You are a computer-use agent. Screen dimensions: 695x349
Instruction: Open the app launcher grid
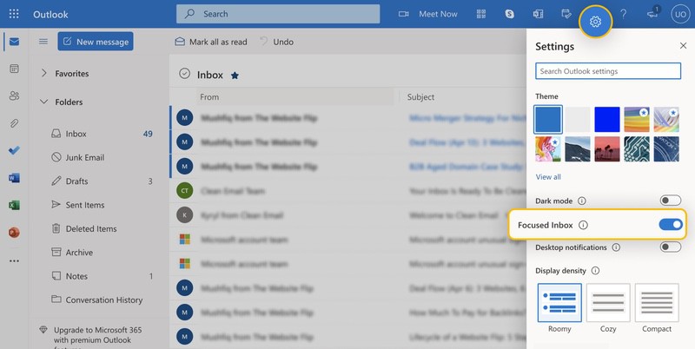point(14,14)
